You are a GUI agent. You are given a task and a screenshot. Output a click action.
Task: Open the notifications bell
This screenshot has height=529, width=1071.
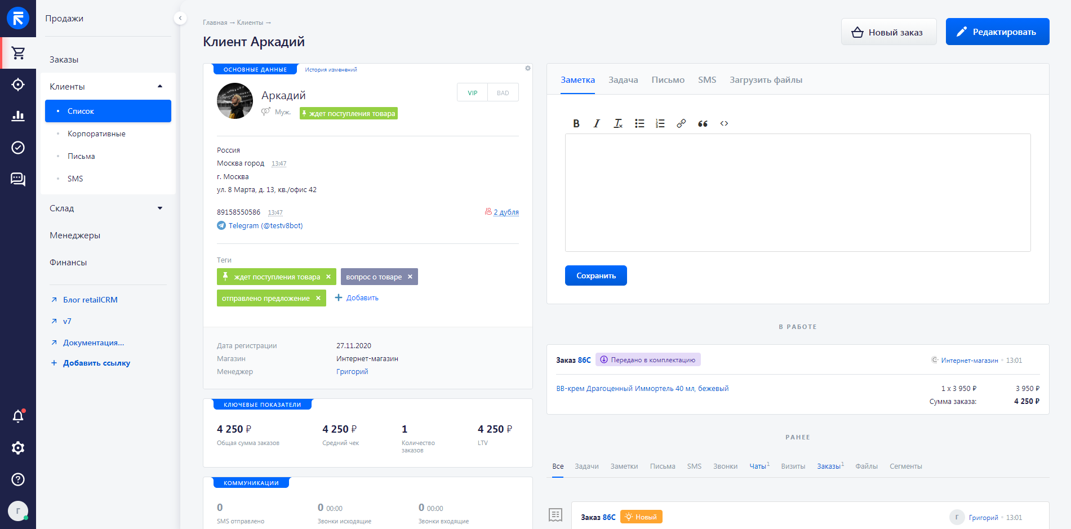(x=18, y=416)
